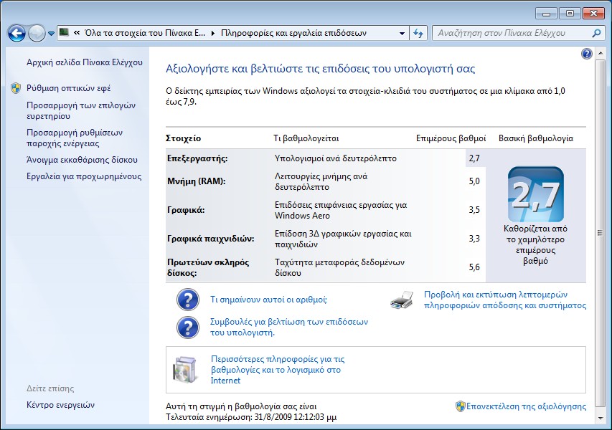Image resolution: width=612 pixels, height=430 pixels.
Task: Click the printer icon
Action: (x=402, y=300)
